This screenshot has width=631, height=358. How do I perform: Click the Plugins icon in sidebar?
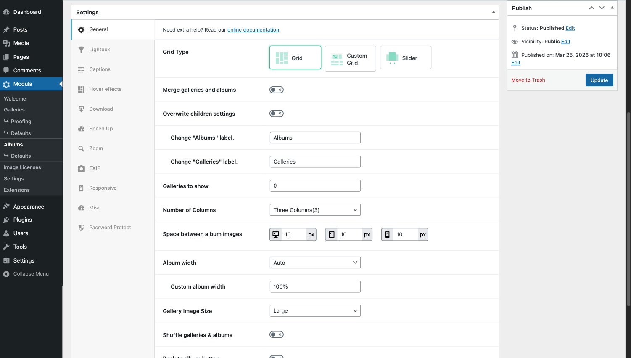[x=6, y=220]
